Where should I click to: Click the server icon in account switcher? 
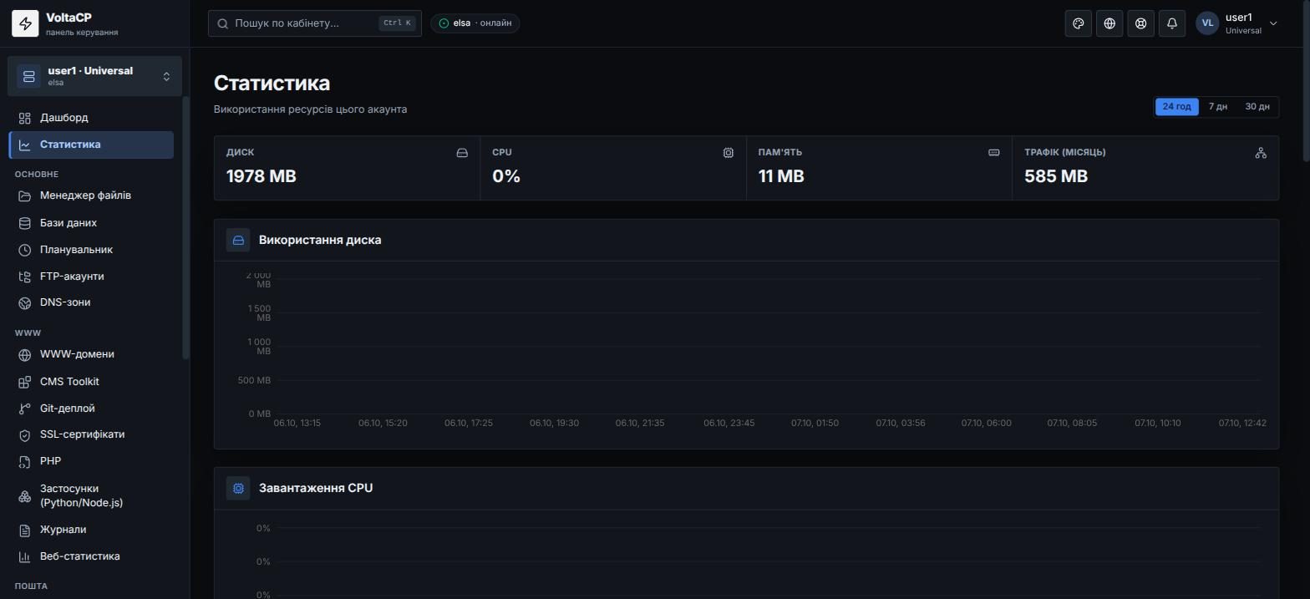coord(28,76)
